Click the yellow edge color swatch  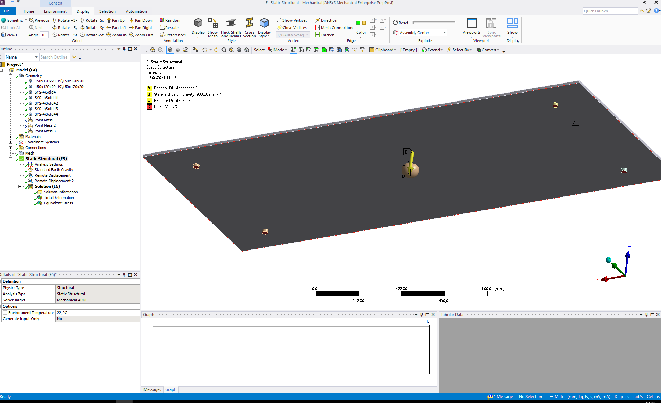[364, 23]
